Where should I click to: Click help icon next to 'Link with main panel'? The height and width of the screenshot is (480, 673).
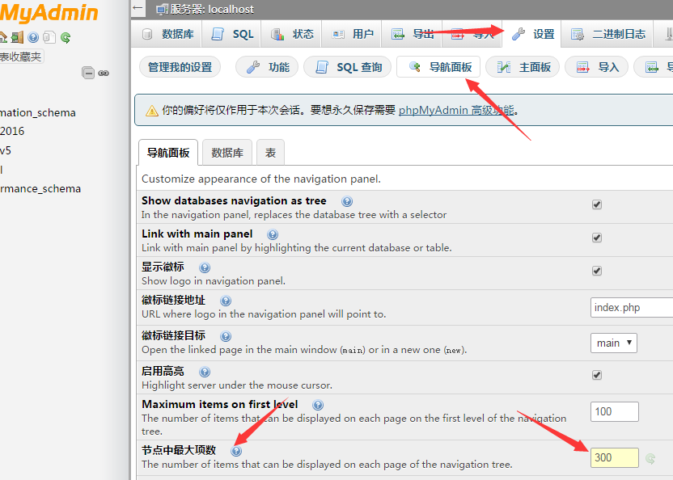point(273,234)
